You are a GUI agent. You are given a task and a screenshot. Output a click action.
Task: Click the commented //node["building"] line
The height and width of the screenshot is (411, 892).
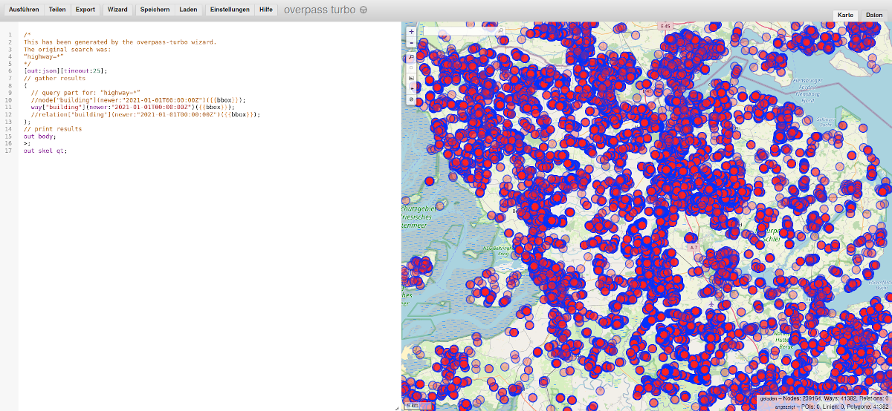pyautogui.click(x=138, y=99)
